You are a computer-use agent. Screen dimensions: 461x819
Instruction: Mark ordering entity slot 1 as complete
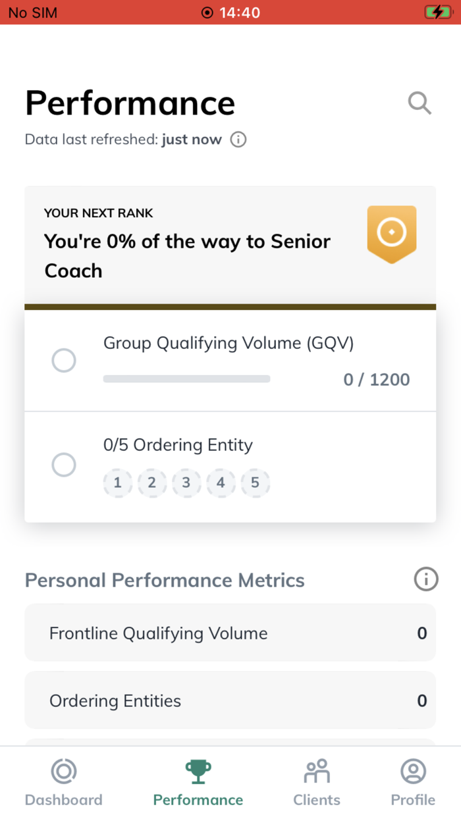(117, 483)
